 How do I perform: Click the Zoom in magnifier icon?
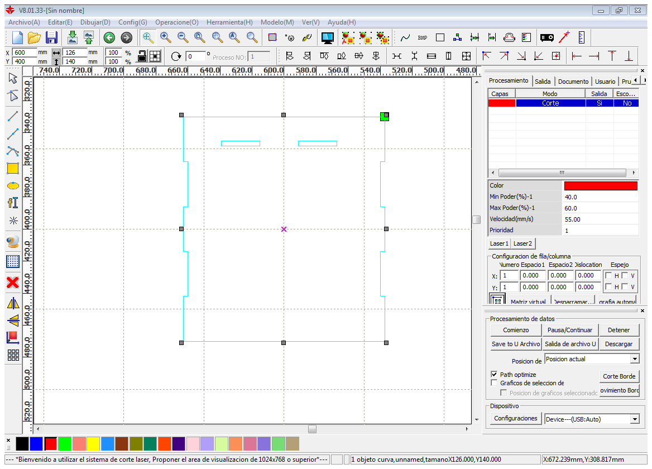click(165, 38)
